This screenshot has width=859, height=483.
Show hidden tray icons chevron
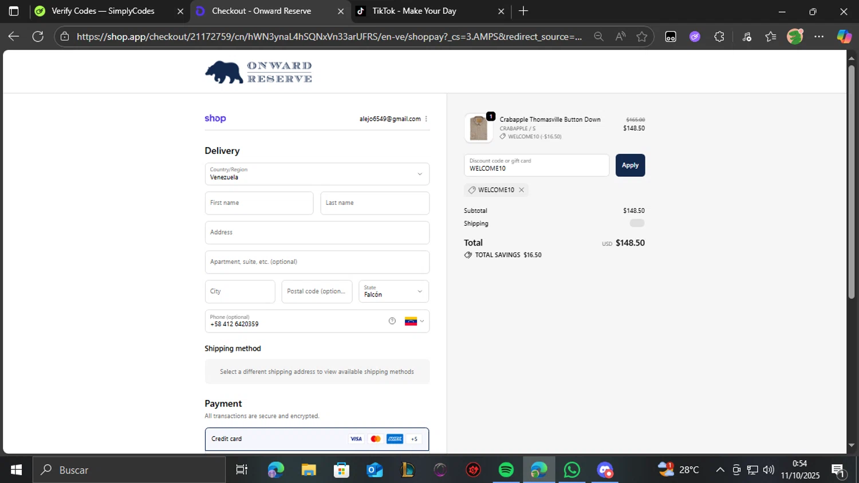click(720, 470)
